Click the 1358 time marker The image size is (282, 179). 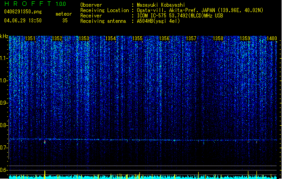(218, 38)
